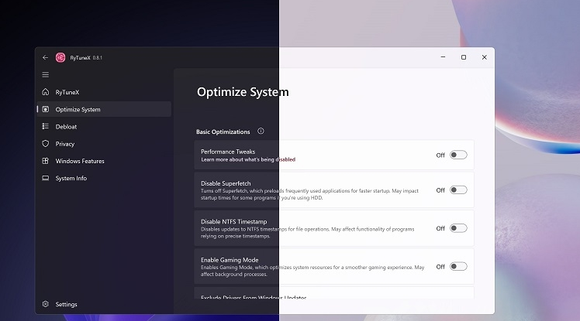Click the 0.8.1 version label
This screenshot has width=580, height=321.
tap(97, 57)
